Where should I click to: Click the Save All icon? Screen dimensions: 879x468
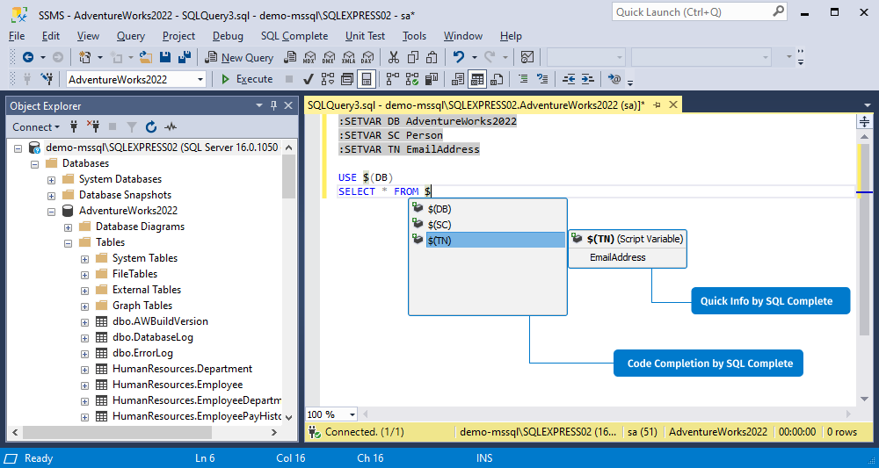click(185, 57)
